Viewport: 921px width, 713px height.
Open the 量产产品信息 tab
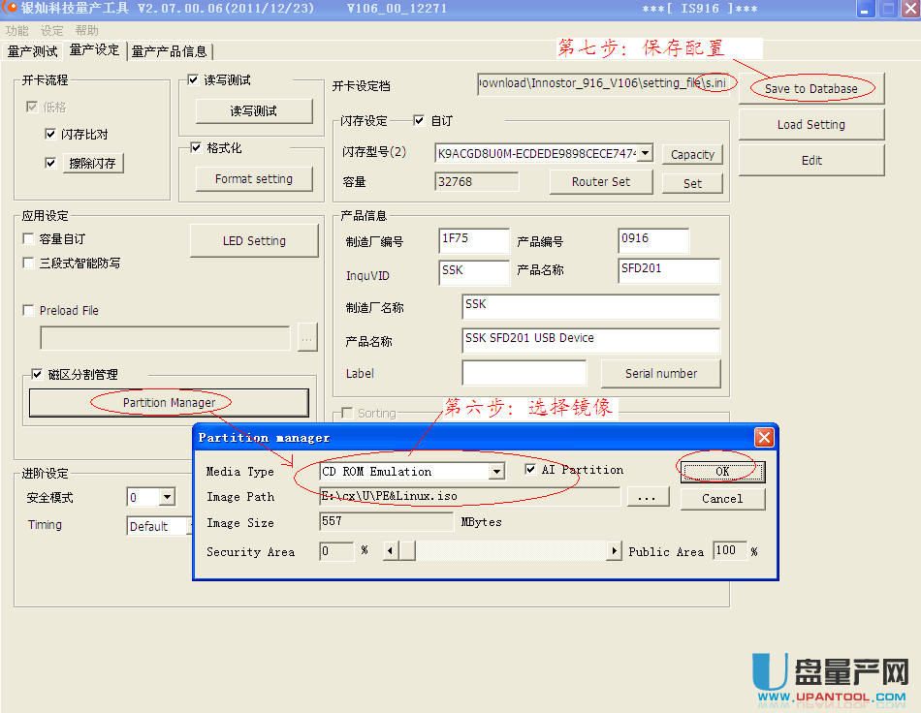coord(169,51)
